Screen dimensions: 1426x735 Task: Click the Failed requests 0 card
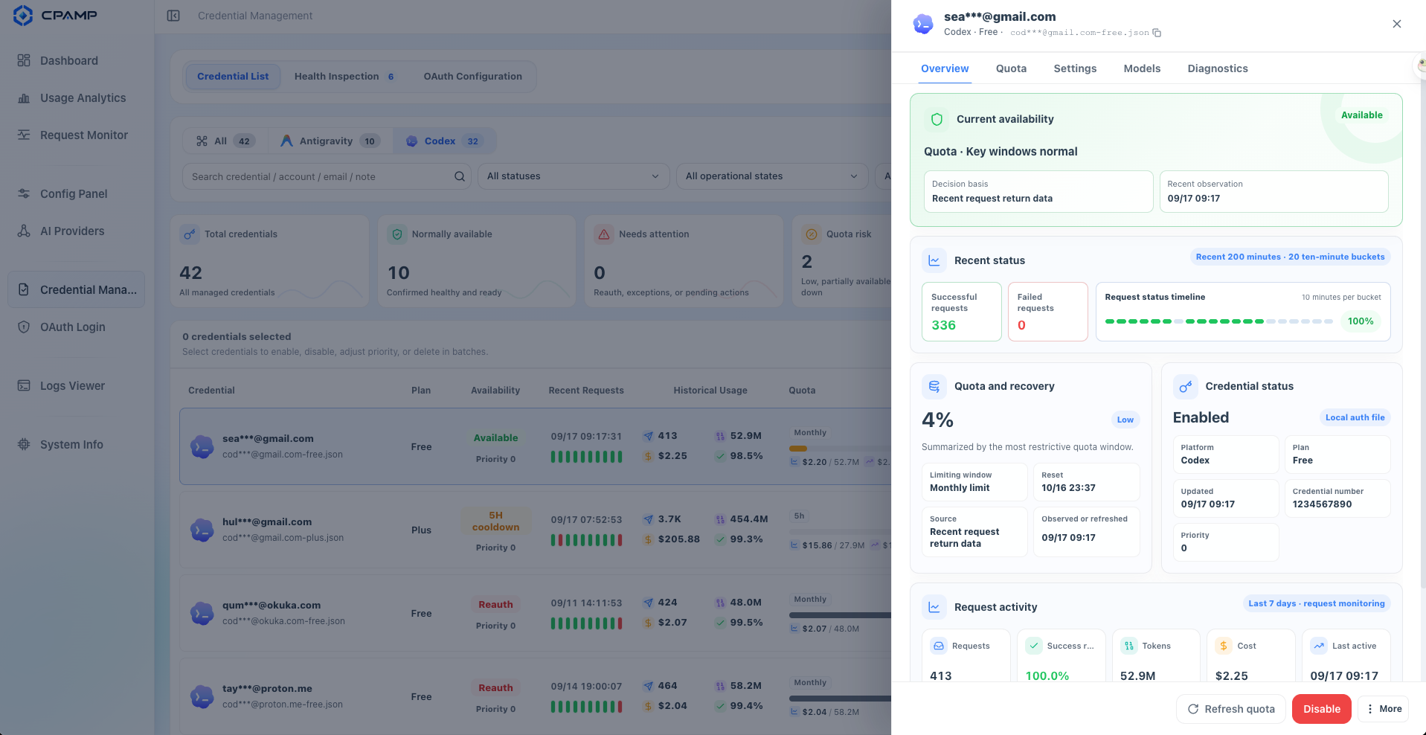1048,312
